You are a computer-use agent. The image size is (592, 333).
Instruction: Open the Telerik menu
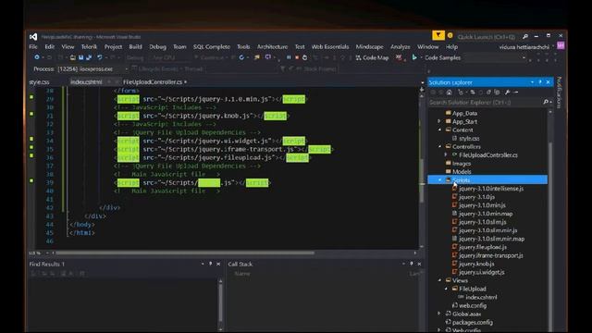click(x=89, y=47)
